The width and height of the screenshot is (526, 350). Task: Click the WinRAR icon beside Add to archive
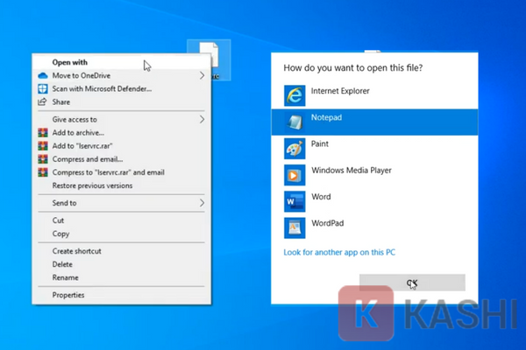[x=41, y=133]
